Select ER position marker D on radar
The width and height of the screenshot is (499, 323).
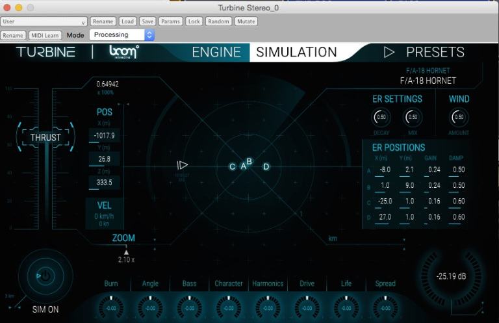coord(266,167)
